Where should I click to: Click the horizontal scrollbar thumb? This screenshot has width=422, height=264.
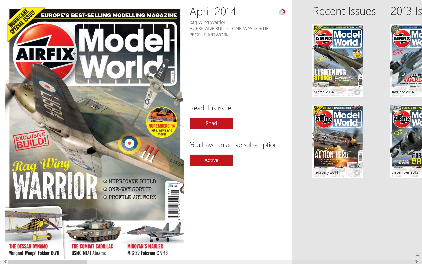(48, 262)
